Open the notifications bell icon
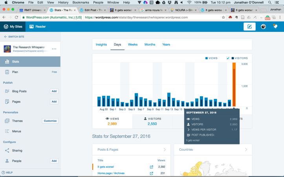This screenshot has height=177, width=284. 275,27
